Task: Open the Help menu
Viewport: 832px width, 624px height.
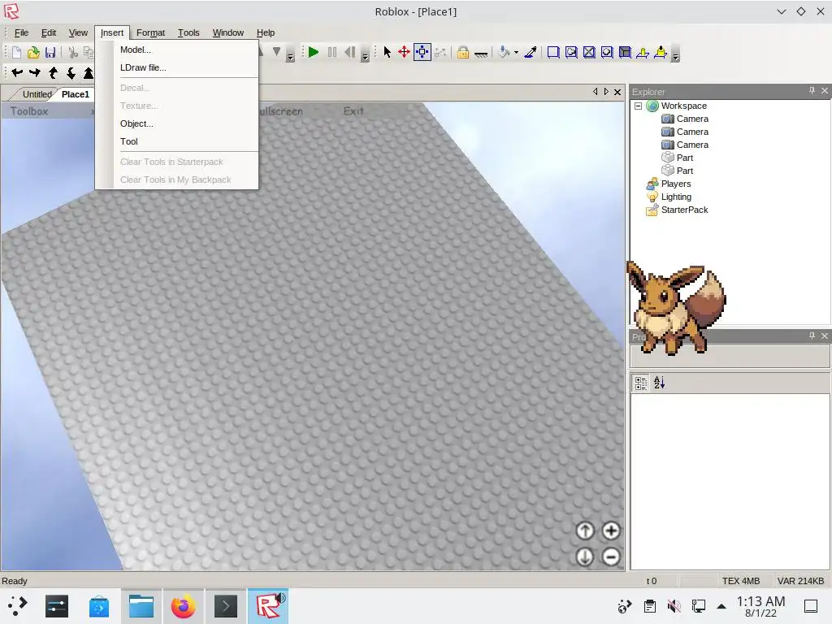Action: tap(266, 32)
